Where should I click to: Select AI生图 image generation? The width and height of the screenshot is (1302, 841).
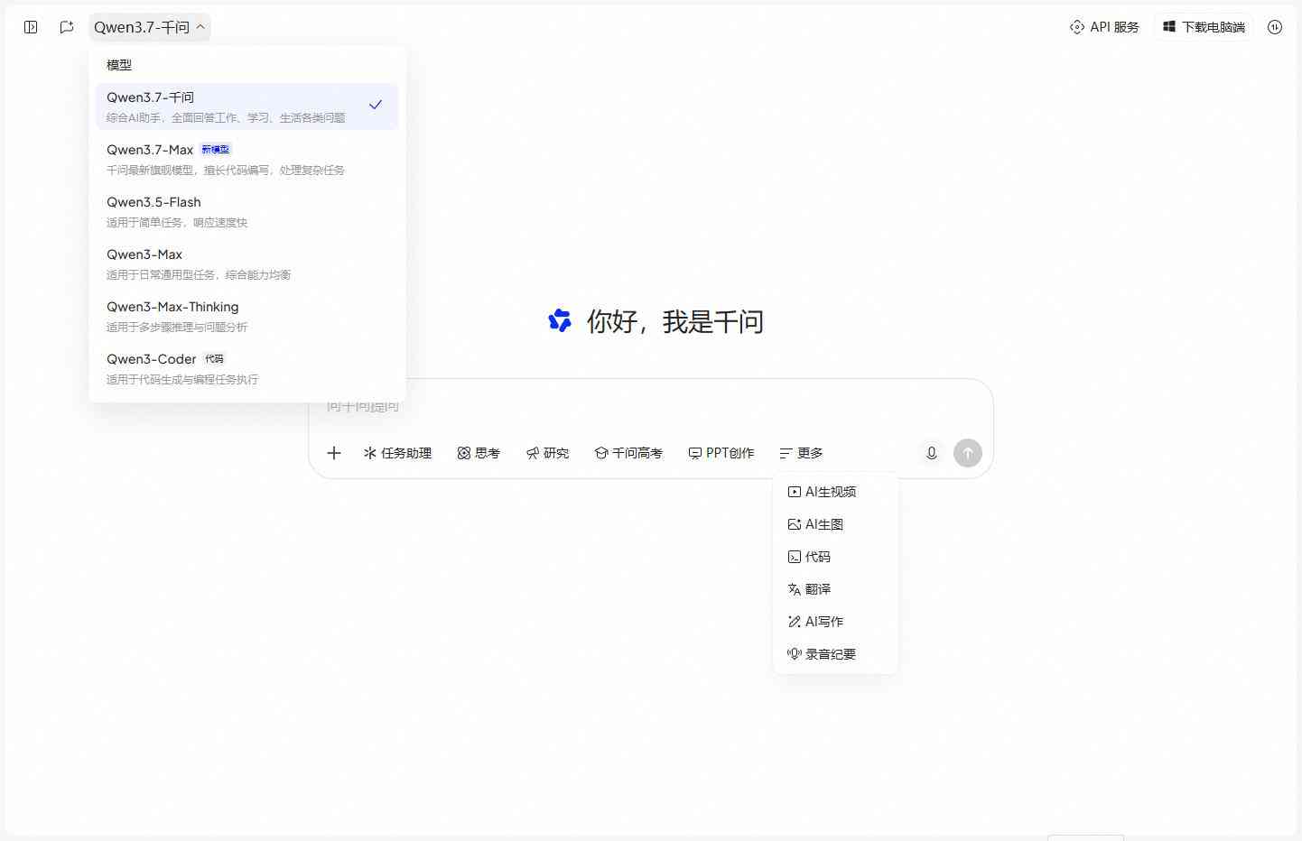836,524
